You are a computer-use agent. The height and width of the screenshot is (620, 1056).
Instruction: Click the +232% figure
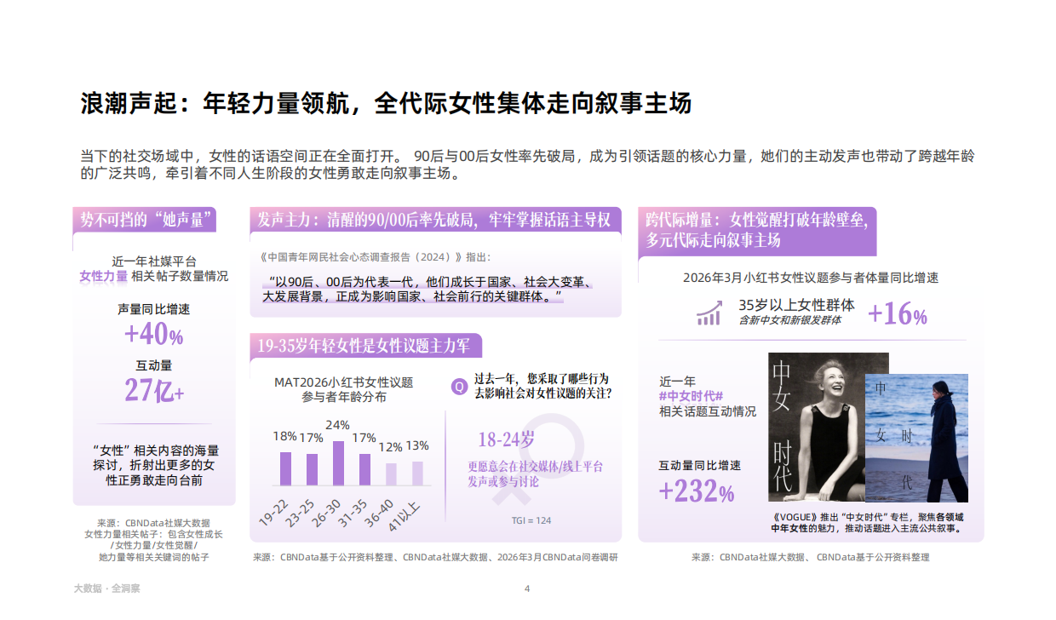click(x=697, y=491)
